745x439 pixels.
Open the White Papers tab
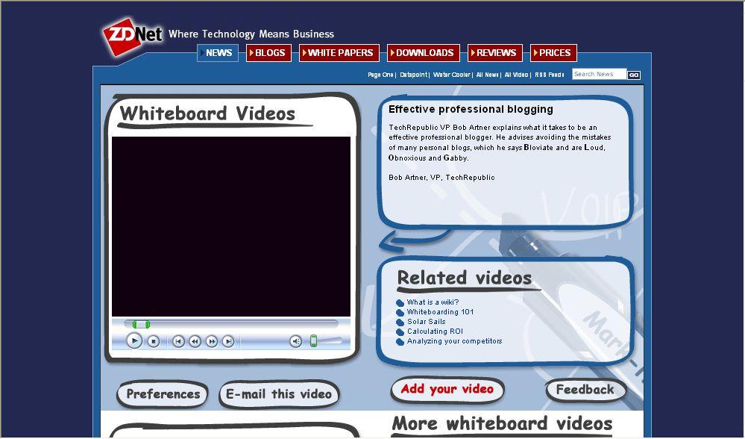point(339,53)
